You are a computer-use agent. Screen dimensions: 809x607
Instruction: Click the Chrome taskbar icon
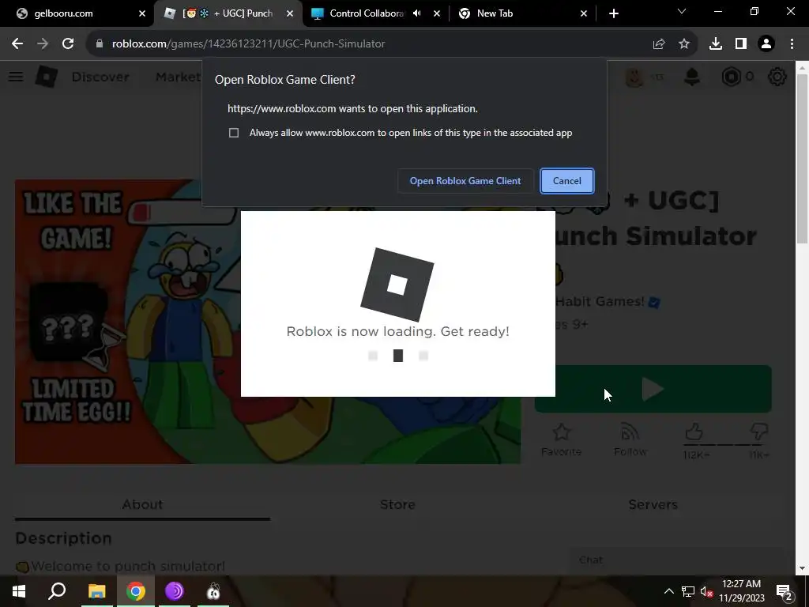click(136, 591)
